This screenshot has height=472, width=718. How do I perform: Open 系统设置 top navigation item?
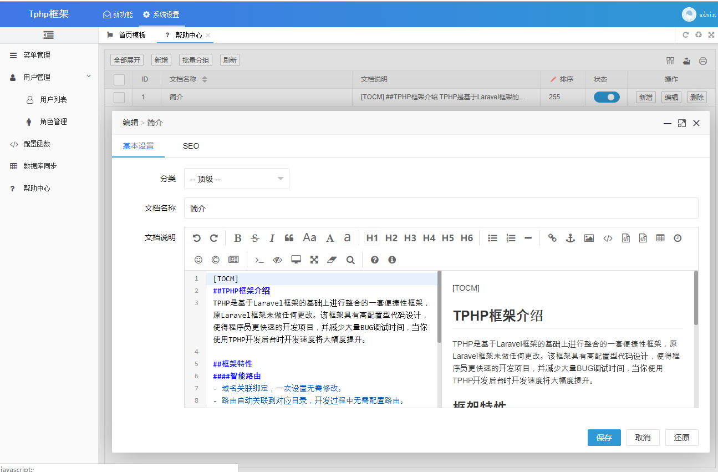tap(161, 14)
